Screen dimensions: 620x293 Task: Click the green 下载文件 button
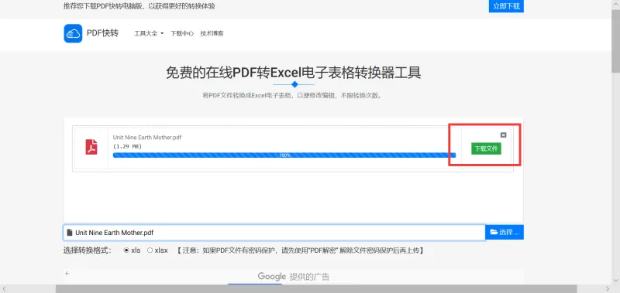[486, 148]
